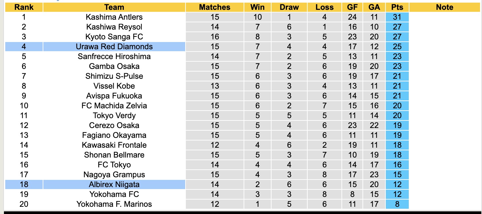Click Yokohama F. Marinos' 8 points cell
Image resolution: width=482 pixels, height=214 pixels.
click(397, 204)
